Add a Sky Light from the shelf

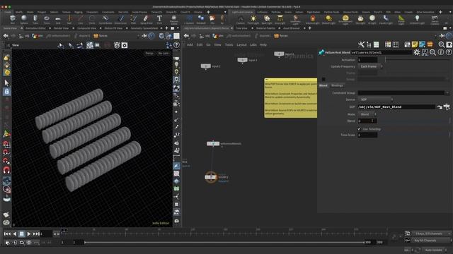[360, 20]
